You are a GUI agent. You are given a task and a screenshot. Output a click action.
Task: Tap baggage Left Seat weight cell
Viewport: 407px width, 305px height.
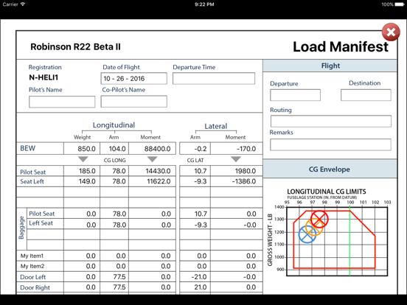[82, 224]
